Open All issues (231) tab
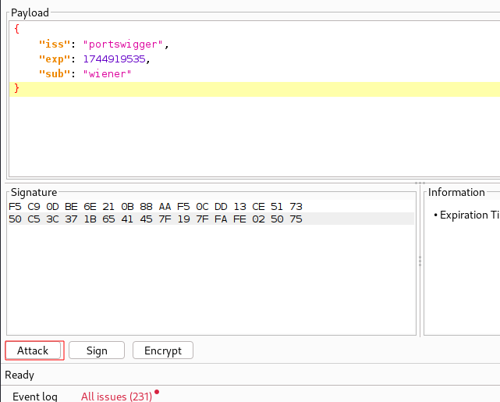This screenshot has width=500, height=402. [x=116, y=397]
